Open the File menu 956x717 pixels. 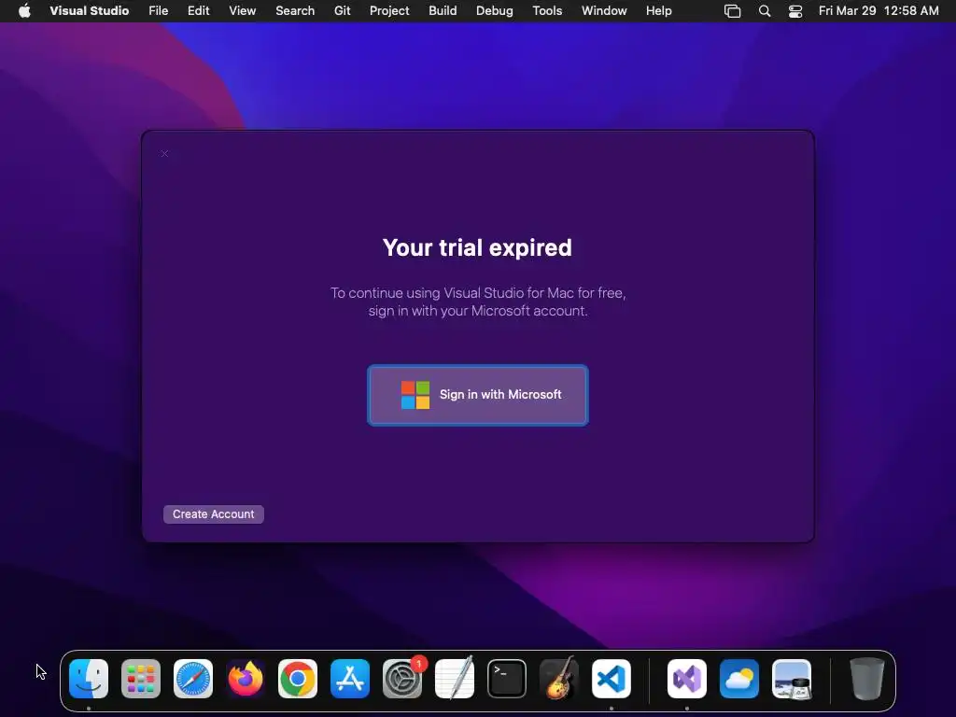(x=159, y=11)
